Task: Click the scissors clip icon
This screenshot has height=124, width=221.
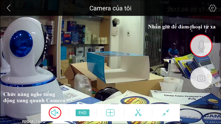Action: (x=138, y=112)
